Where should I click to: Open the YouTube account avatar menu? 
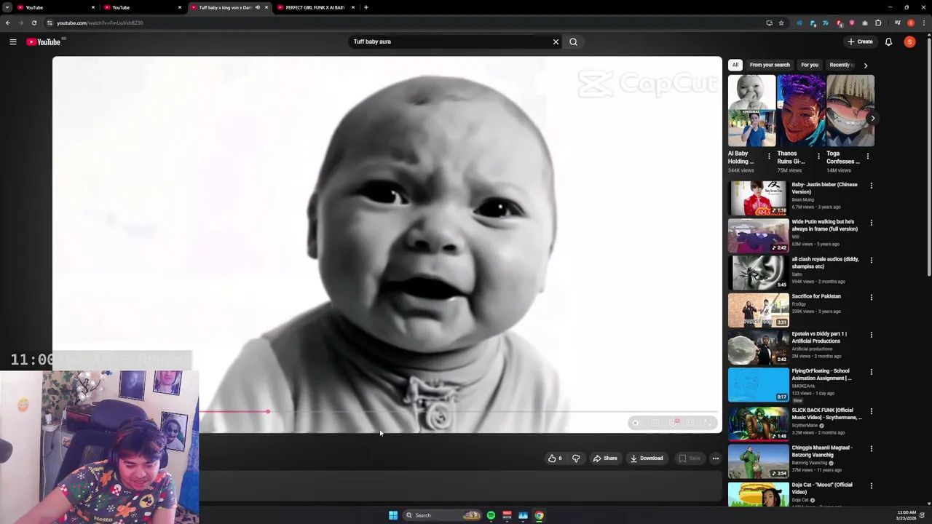click(x=909, y=42)
